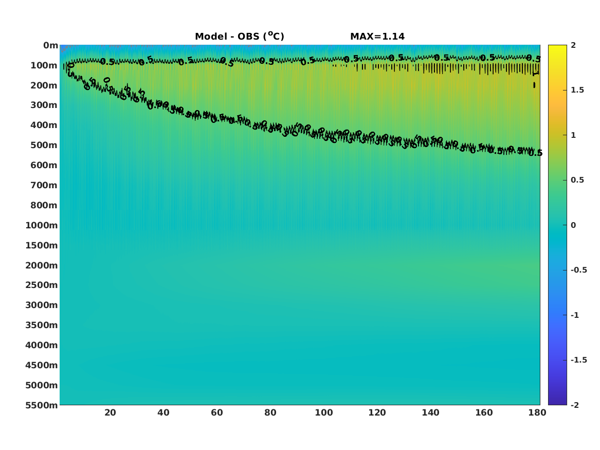Click the colorbar tick label "-1.5"
Image resolution: width=600 pixels, height=450 pixels.
click(x=579, y=359)
